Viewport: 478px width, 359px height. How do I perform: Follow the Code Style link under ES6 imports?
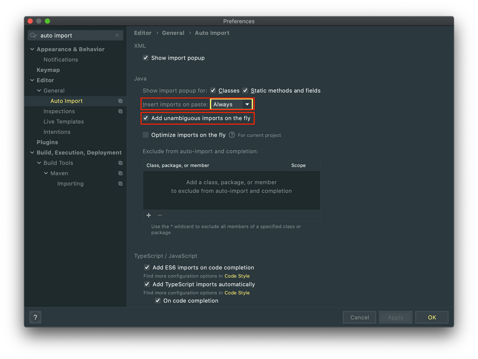point(237,276)
